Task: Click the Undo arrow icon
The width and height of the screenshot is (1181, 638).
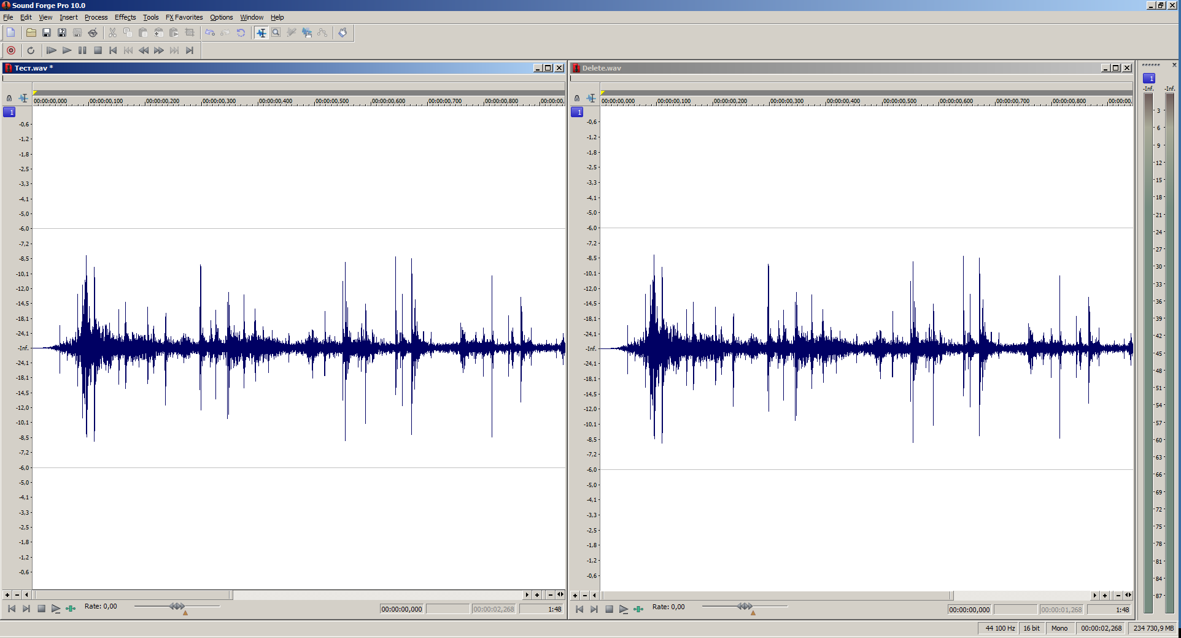Action: click(210, 33)
